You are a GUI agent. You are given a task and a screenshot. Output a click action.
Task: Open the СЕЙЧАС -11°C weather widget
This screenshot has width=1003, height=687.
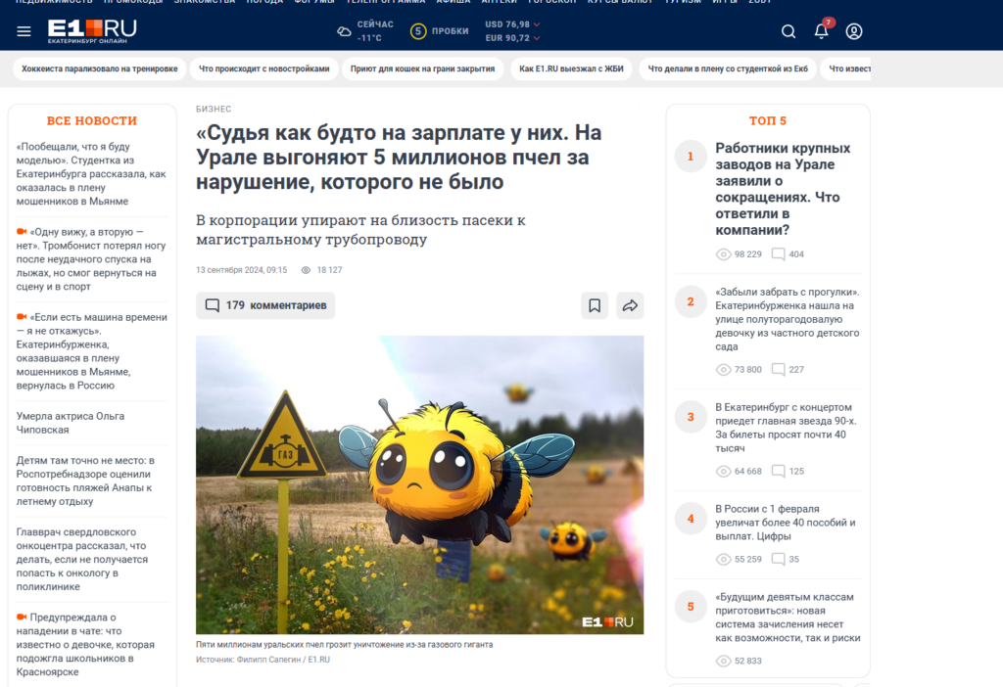[365, 31]
